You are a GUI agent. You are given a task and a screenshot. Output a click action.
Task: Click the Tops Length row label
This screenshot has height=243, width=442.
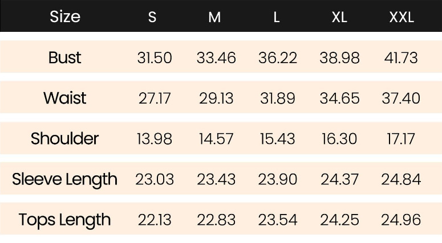point(65,220)
